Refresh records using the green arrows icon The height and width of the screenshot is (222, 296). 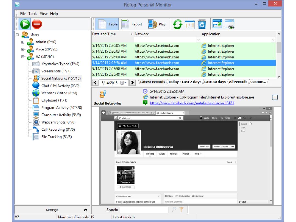pyautogui.click(x=177, y=24)
